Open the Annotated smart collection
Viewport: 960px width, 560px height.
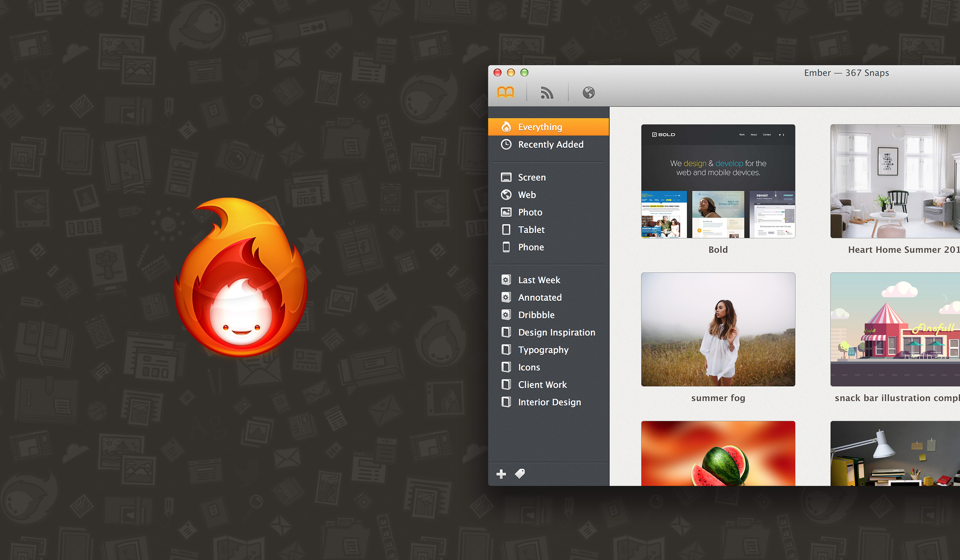540,297
